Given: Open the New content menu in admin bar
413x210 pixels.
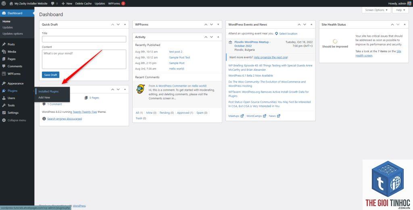Looking at the screenshot, I should 67,3.
